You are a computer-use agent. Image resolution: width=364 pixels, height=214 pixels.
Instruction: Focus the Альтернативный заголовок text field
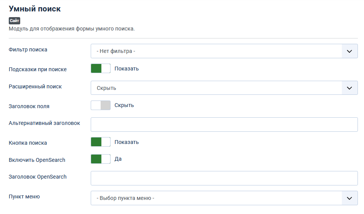tap(224, 125)
